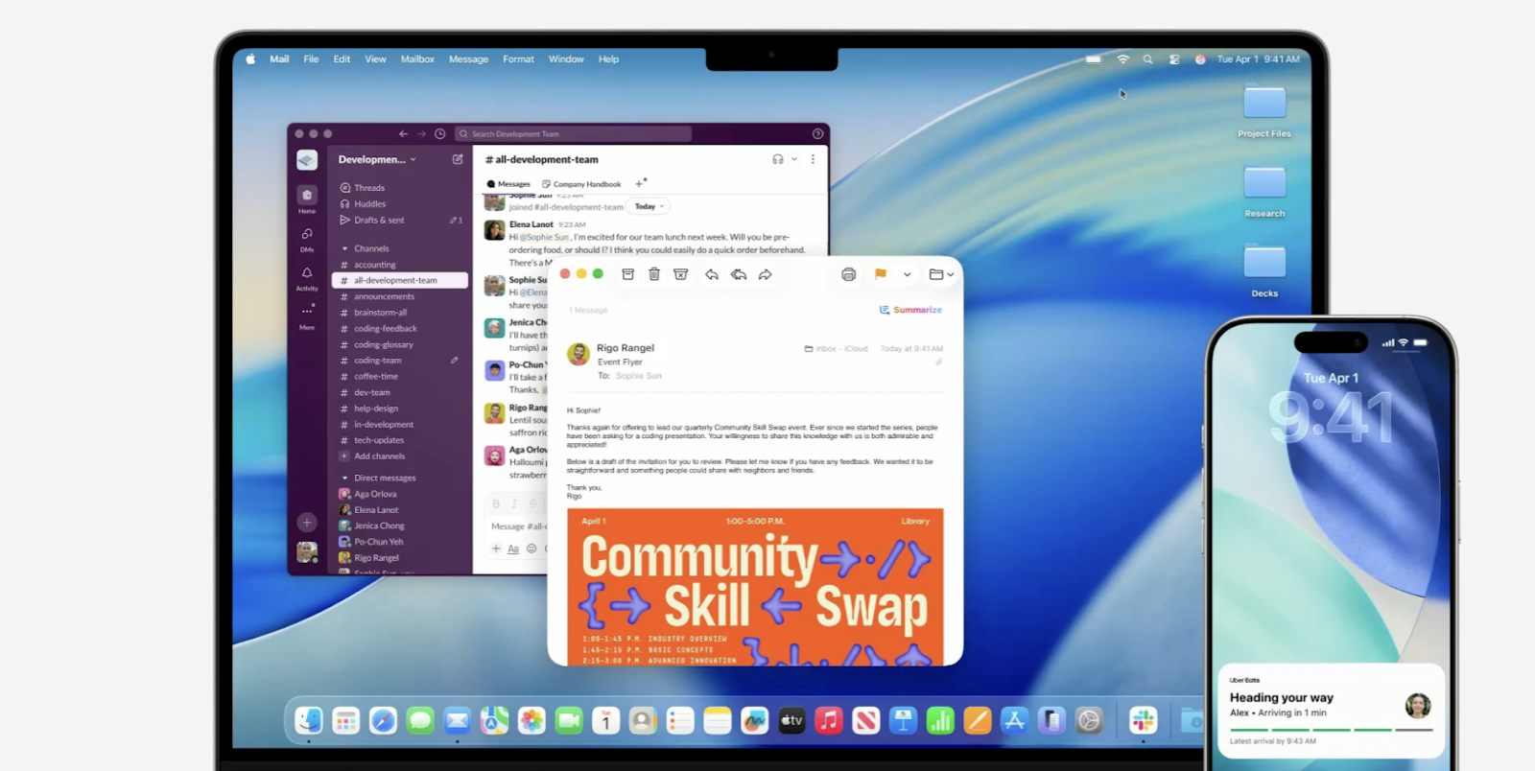Screen dimensions: 1535x771
Task: Forward the Event Flyer email
Action: [x=766, y=274]
